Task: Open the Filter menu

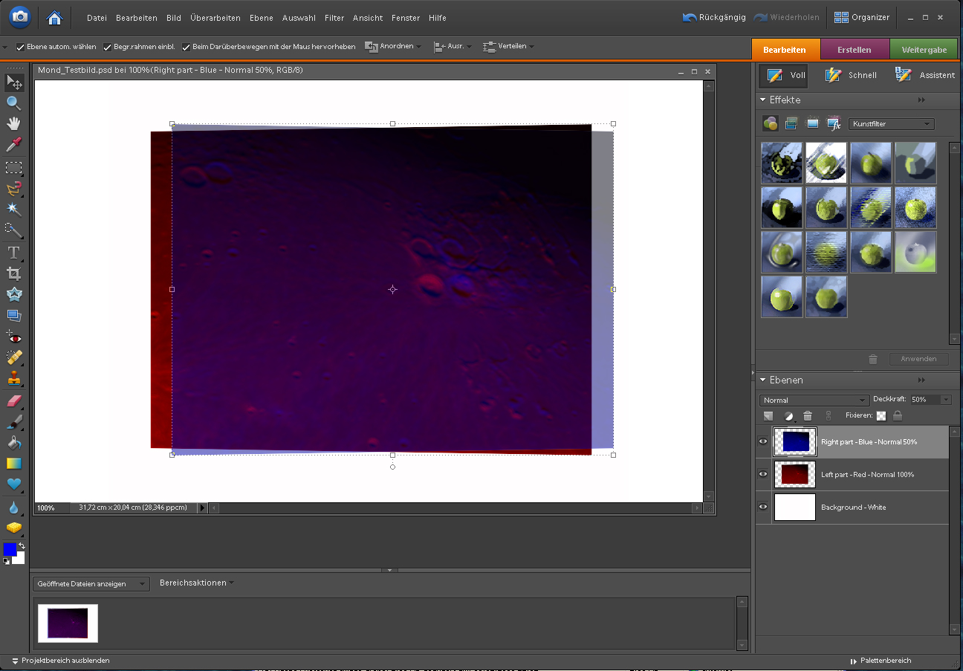Action: pyautogui.click(x=334, y=18)
